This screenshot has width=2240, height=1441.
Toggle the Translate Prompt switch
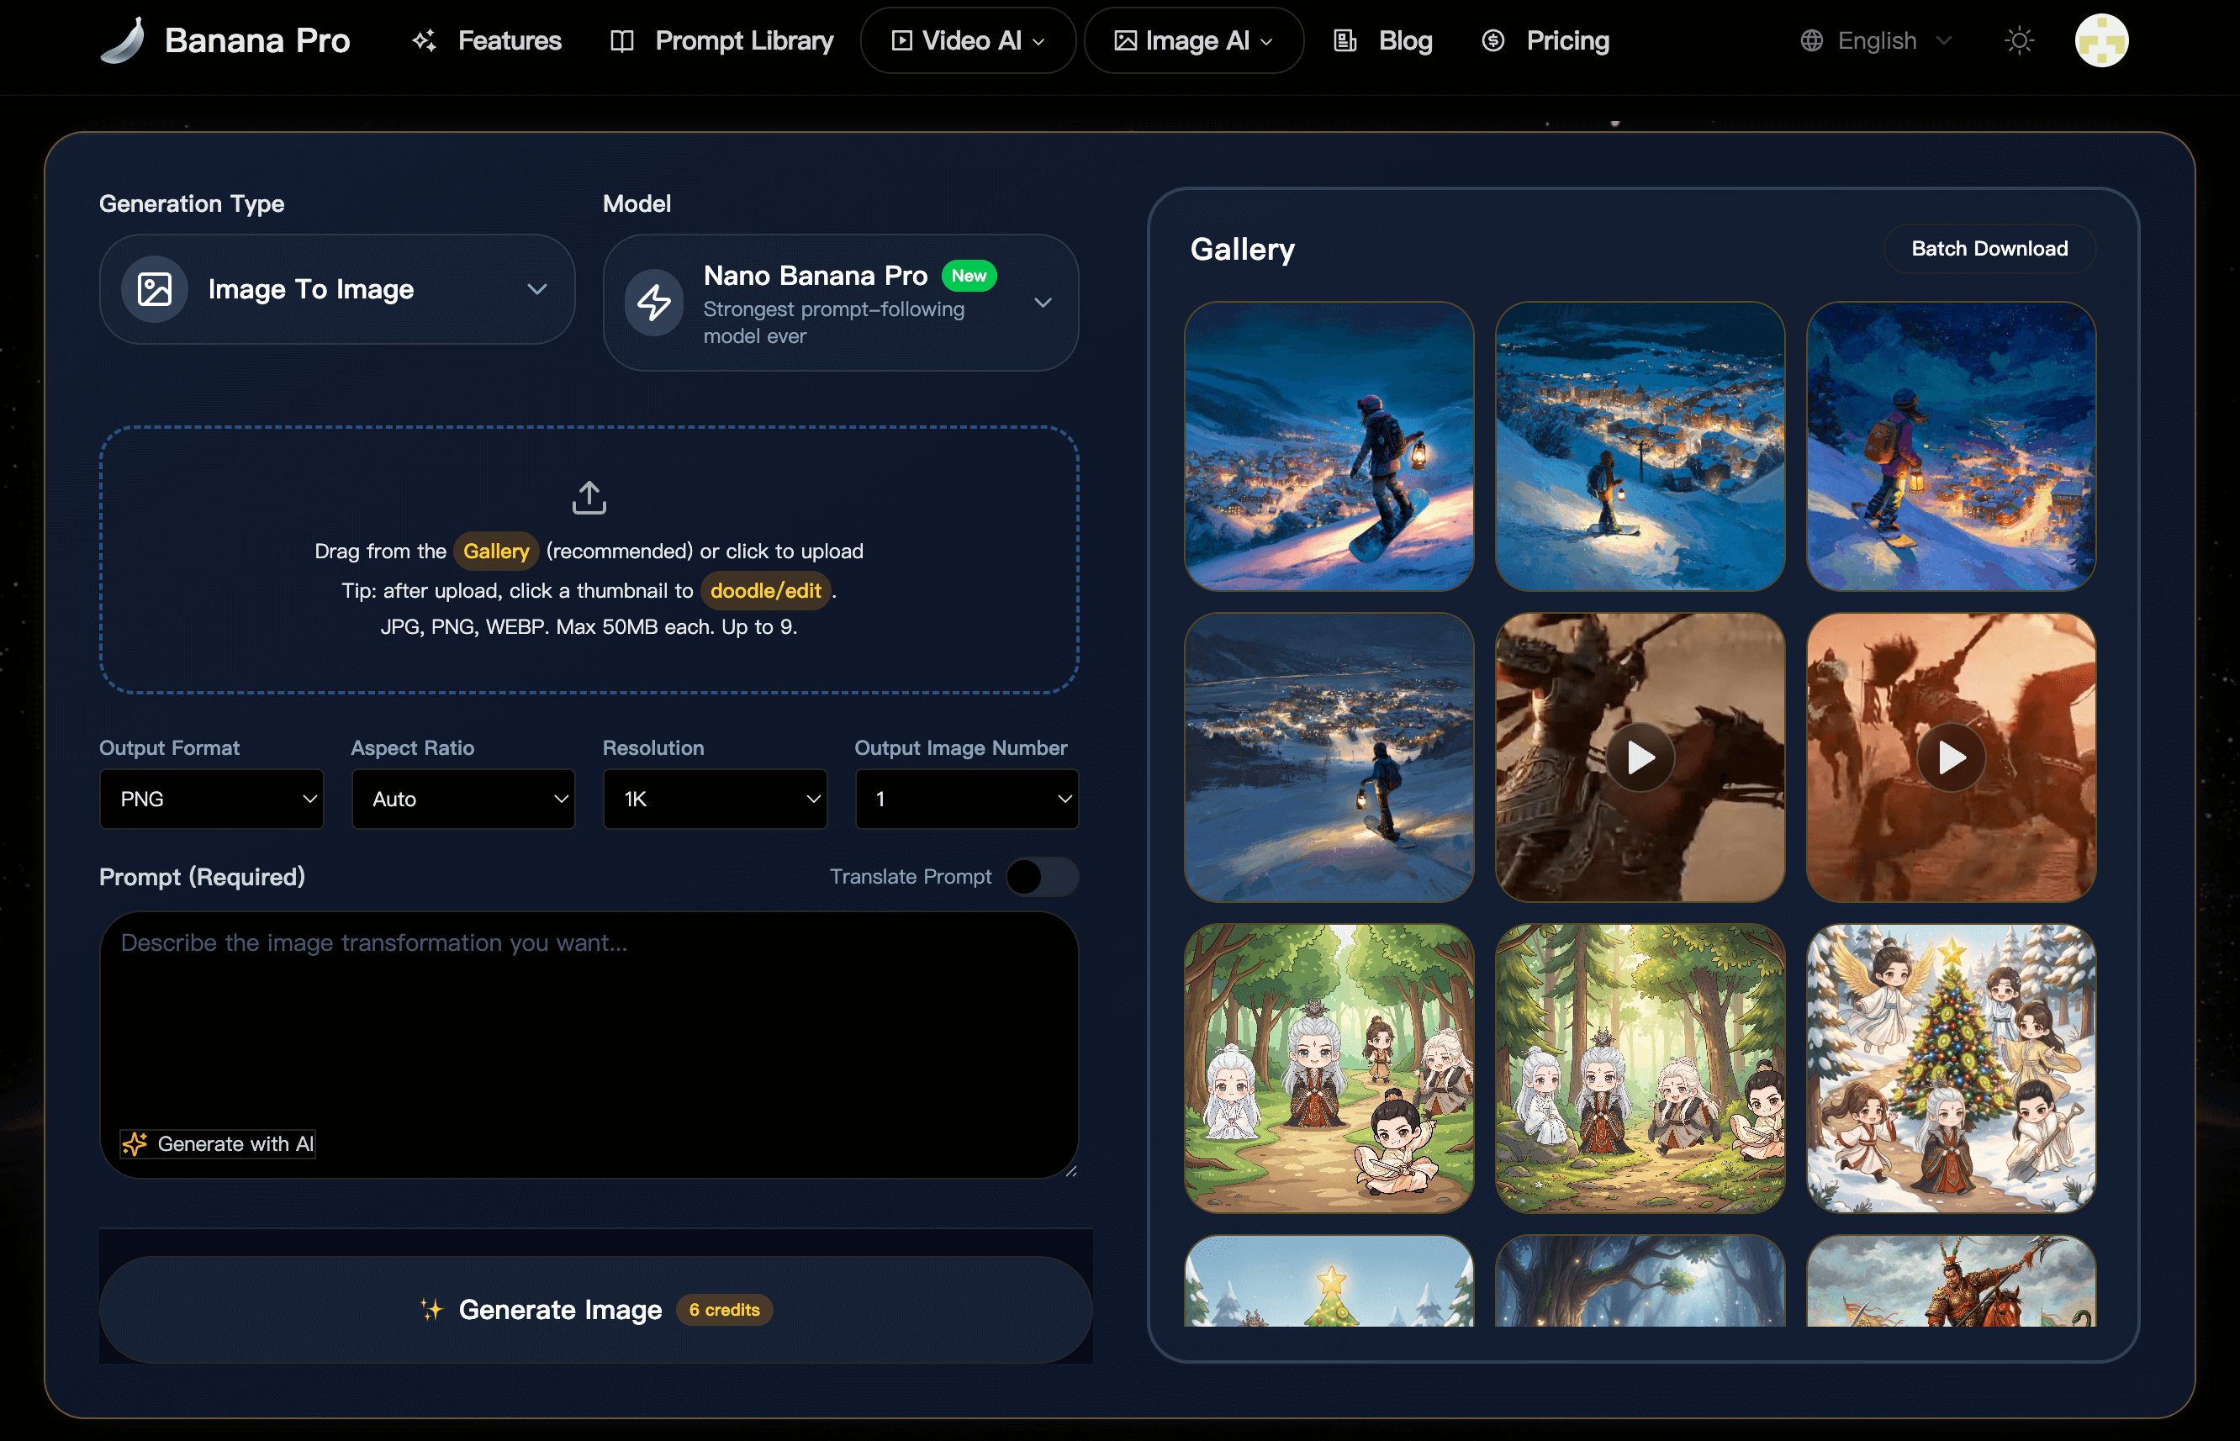click(x=1042, y=877)
